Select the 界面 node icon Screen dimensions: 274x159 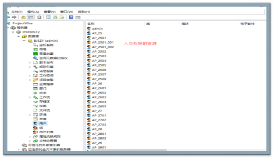click(36, 119)
